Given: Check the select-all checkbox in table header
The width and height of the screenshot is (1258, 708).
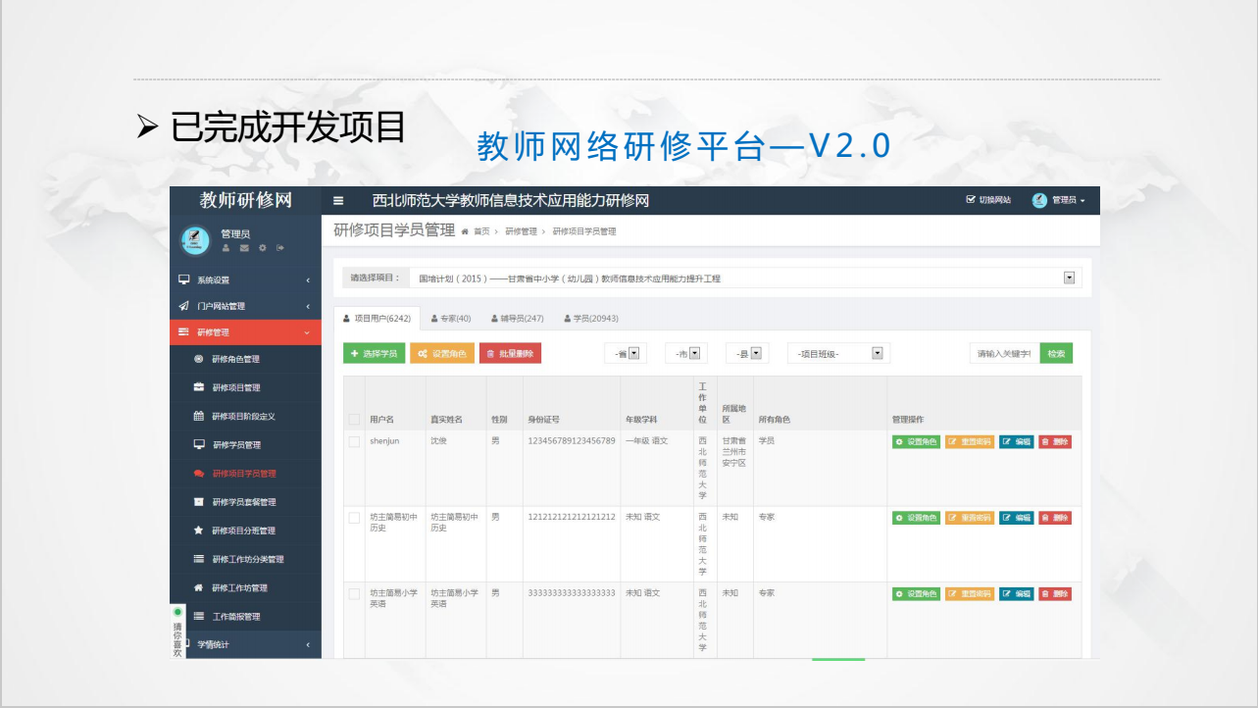Looking at the screenshot, I should (354, 420).
